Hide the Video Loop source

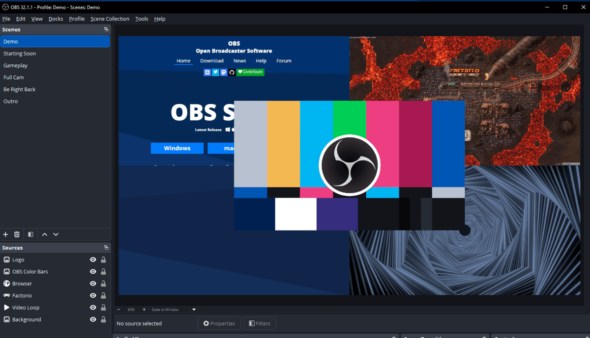(x=93, y=308)
